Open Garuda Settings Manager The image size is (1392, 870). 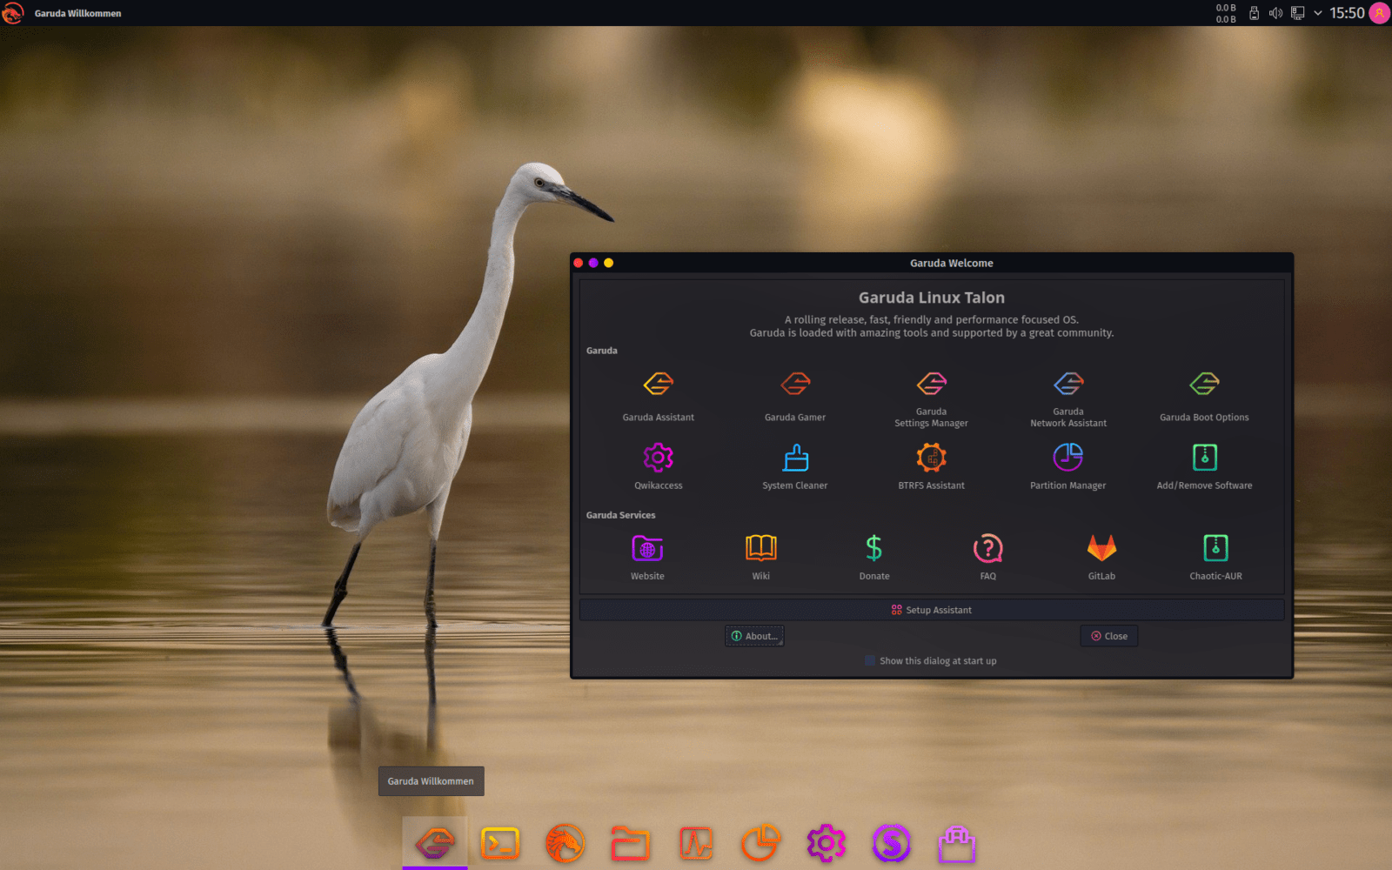pos(931,399)
